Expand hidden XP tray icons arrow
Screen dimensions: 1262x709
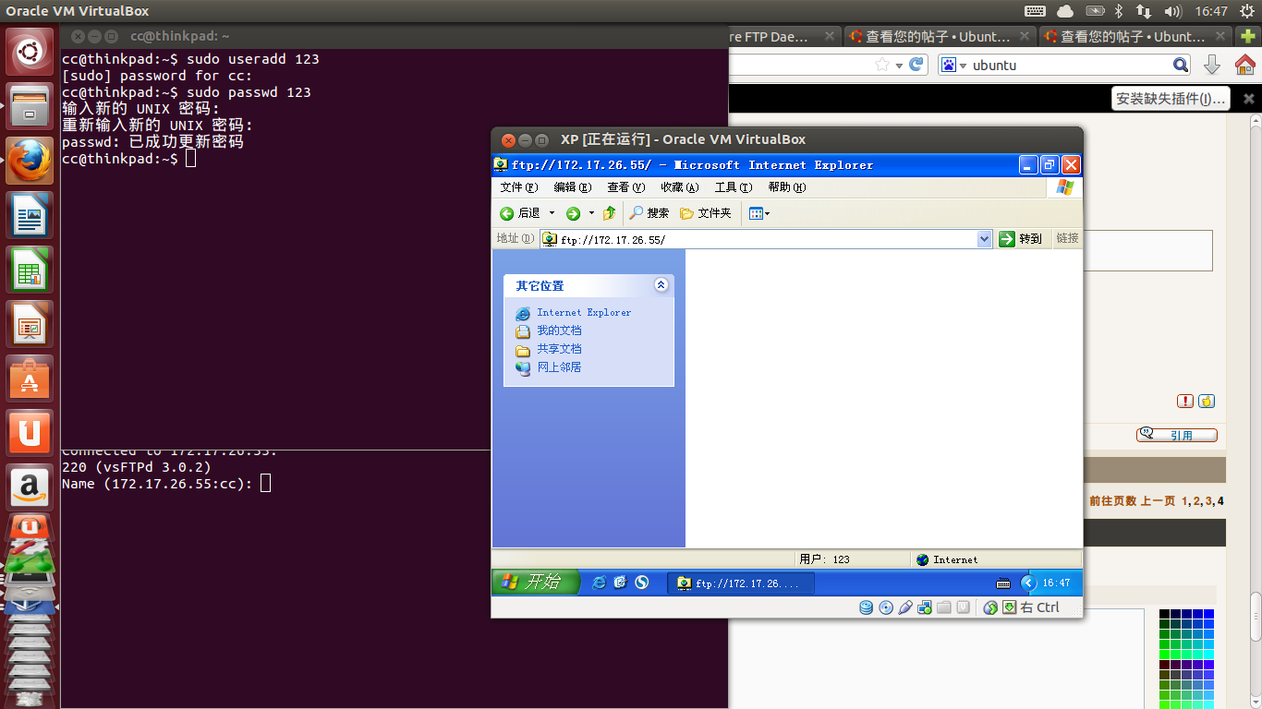[x=1029, y=583]
